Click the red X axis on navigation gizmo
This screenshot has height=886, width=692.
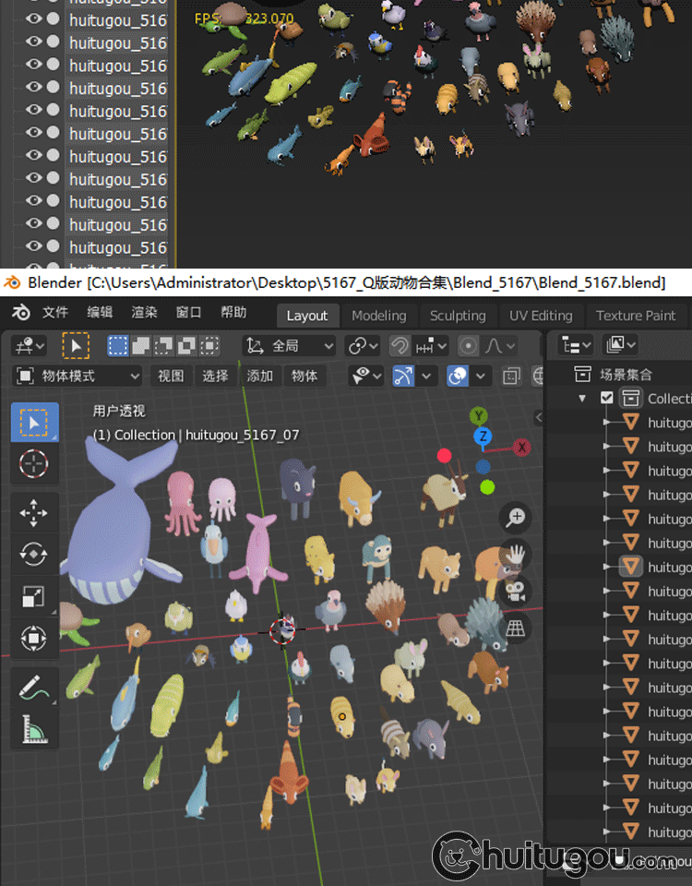522,448
